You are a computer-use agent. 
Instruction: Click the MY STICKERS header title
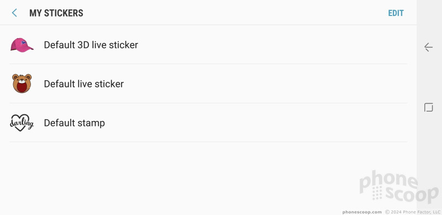(x=56, y=13)
